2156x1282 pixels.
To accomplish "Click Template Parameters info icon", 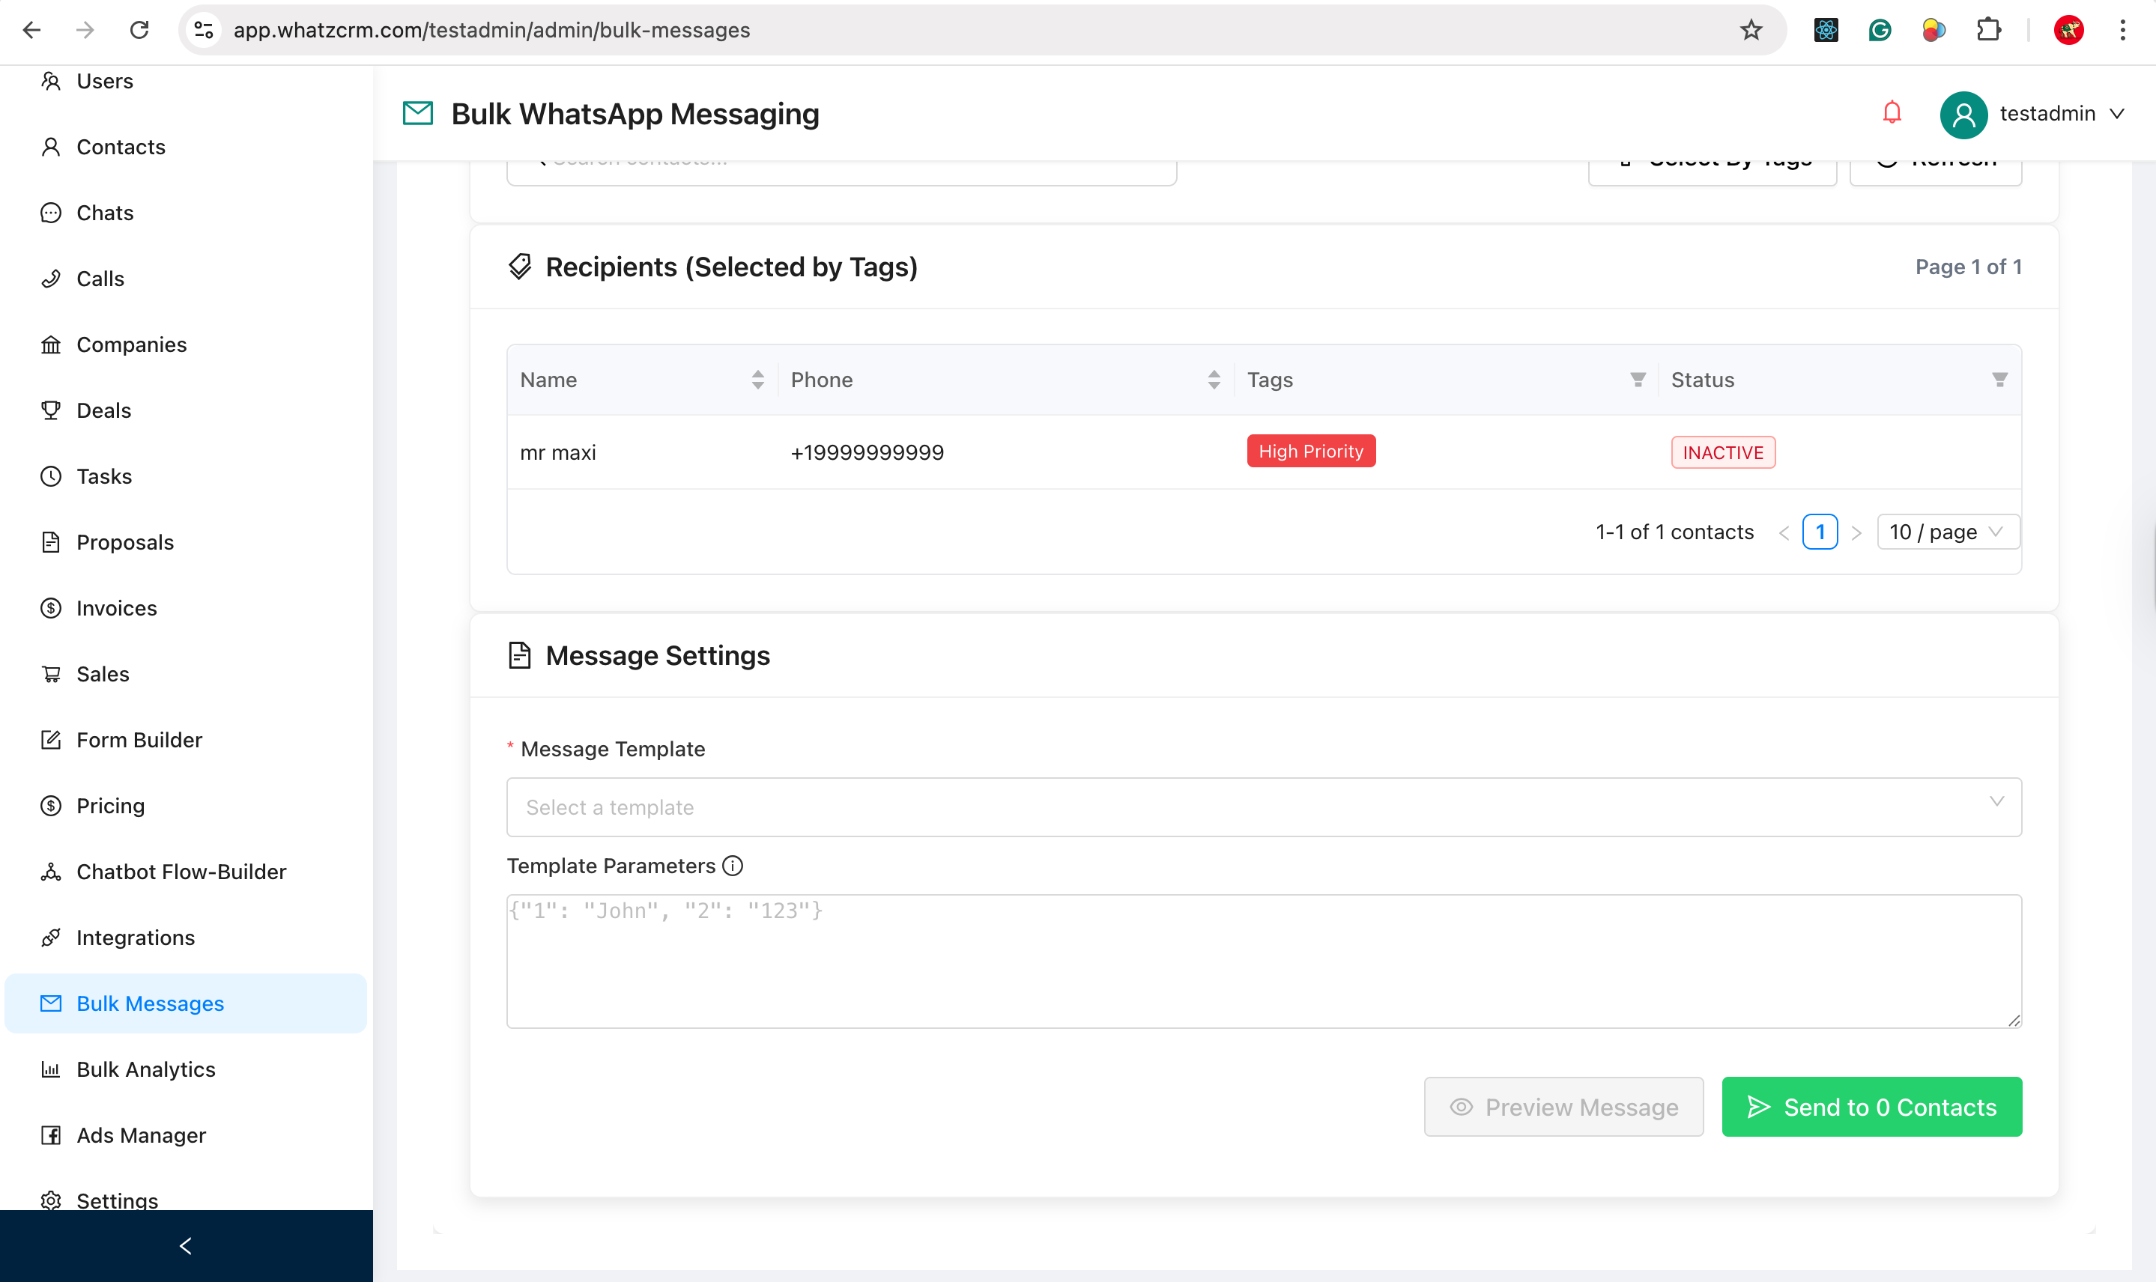I will 733,866.
